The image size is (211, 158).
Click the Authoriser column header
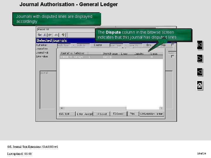[x=79, y=53]
